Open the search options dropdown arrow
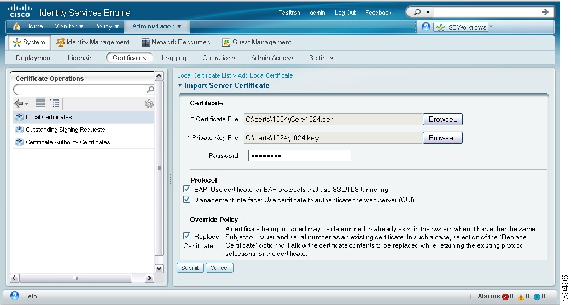Image resolution: width=571 pixels, height=305 pixels. (x=428, y=12)
